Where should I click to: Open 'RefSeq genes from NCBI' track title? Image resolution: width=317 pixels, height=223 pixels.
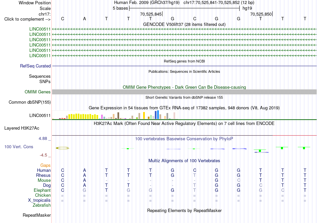184,61
